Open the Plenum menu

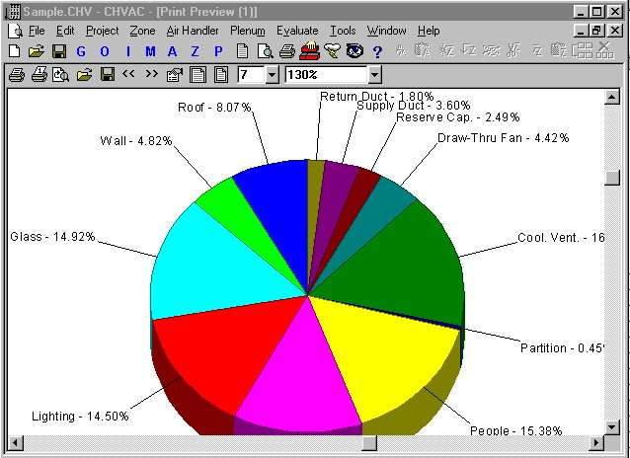pyautogui.click(x=248, y=31)
